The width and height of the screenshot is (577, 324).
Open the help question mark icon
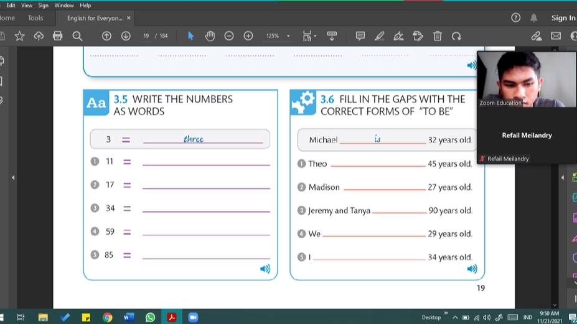(x=515, y=17)
